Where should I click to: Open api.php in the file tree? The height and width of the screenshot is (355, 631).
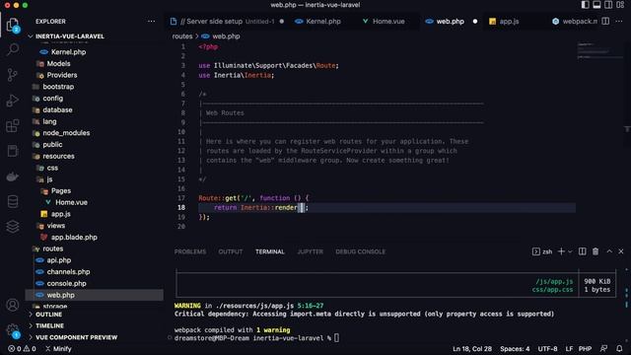(x=59, y=260)
